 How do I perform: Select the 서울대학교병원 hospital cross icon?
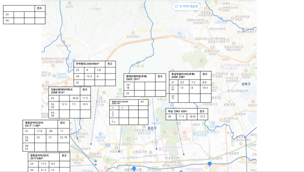(184, 133)
